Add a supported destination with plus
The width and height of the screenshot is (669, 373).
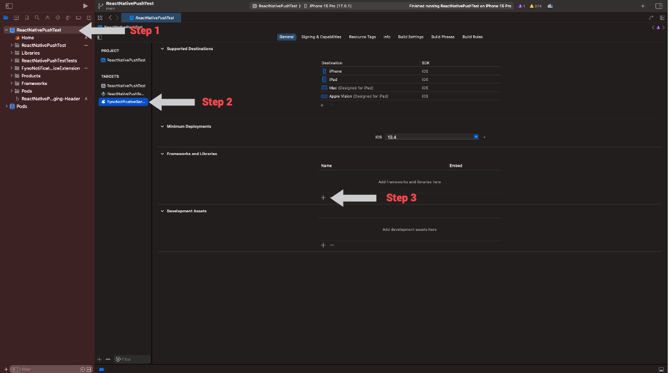coord(322,105)
